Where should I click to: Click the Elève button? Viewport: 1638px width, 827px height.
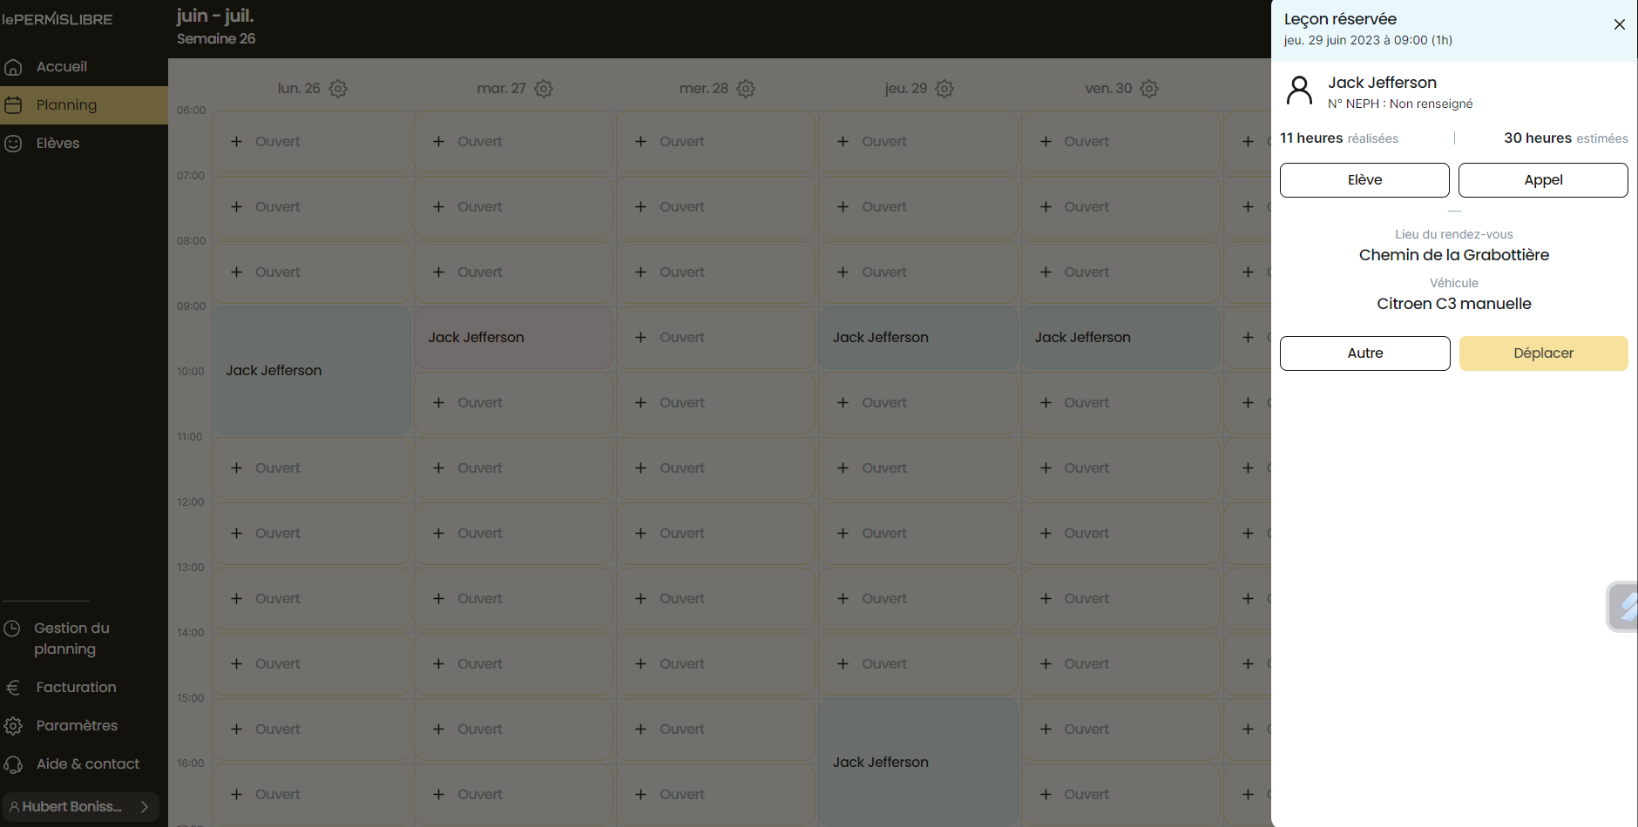1364,180
